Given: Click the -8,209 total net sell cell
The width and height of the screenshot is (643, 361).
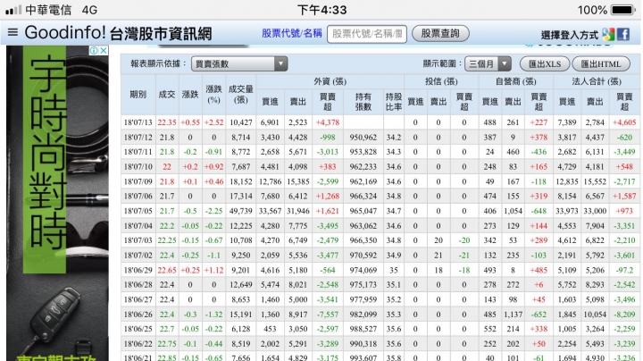Looking at the screenshot, I should pos(624,315).
